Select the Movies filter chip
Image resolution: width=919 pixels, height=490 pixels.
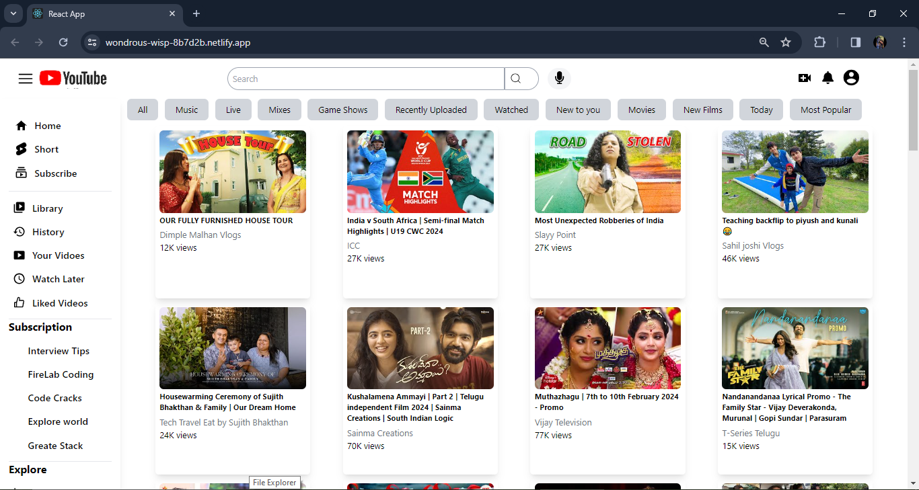tap(642, 110)
